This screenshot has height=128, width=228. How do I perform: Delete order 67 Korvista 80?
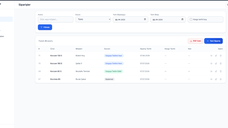coord(221,79)
